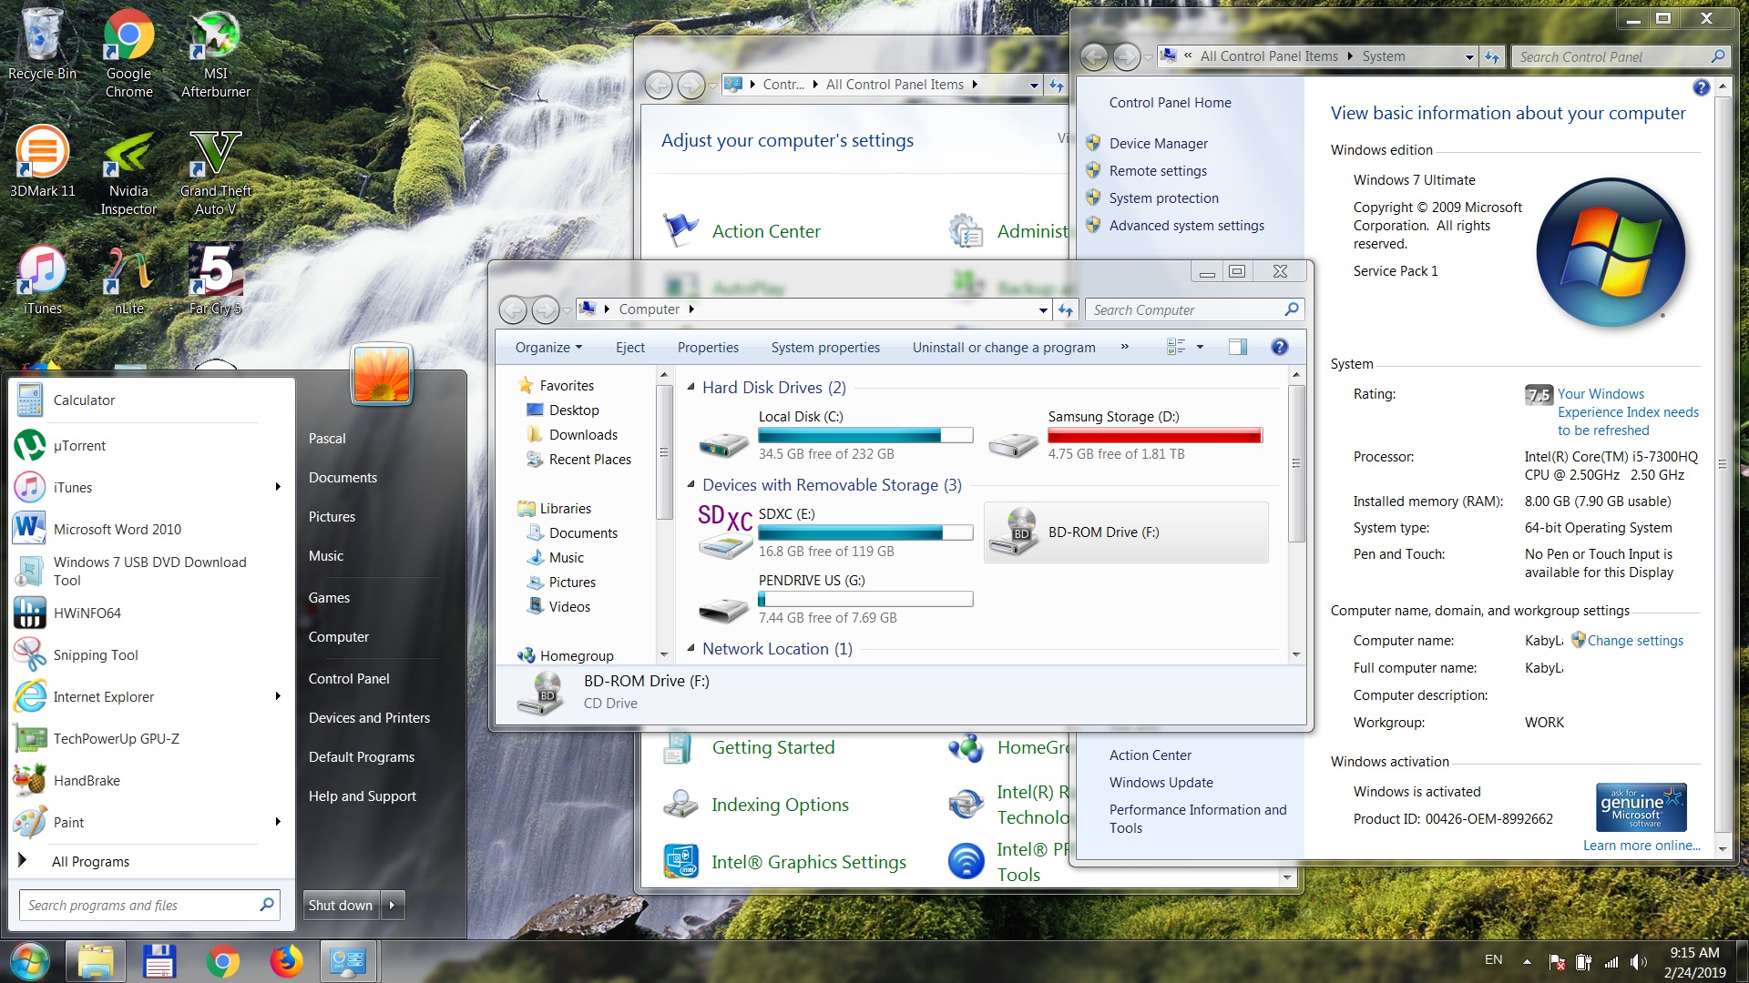The width and height of the screenshot is (1749, 983).
Task: Launch Grand Theft Auto V shortcut
Action: pyautogui.click(x=215, y=173)
